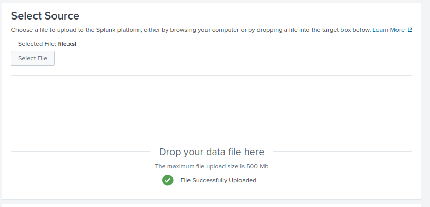Screen dimensions: 430x207
Task: Click the maximum file upload size note
Action: point(211,166)
